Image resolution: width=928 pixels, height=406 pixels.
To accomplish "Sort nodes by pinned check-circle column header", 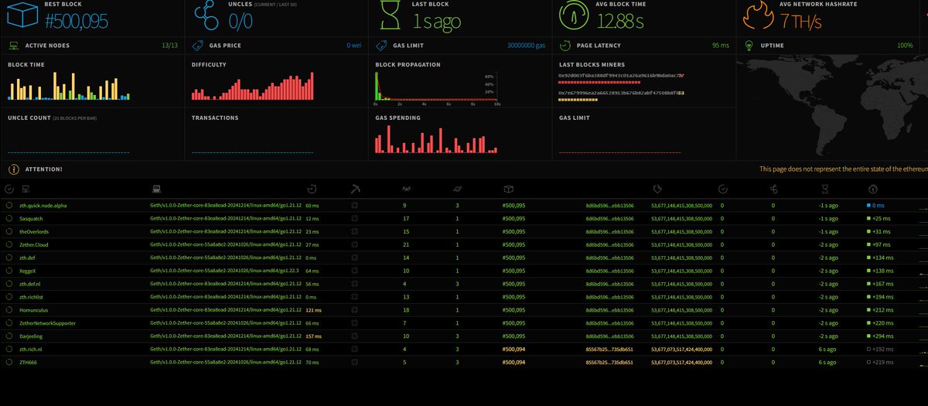I will (x=9, y=188).
